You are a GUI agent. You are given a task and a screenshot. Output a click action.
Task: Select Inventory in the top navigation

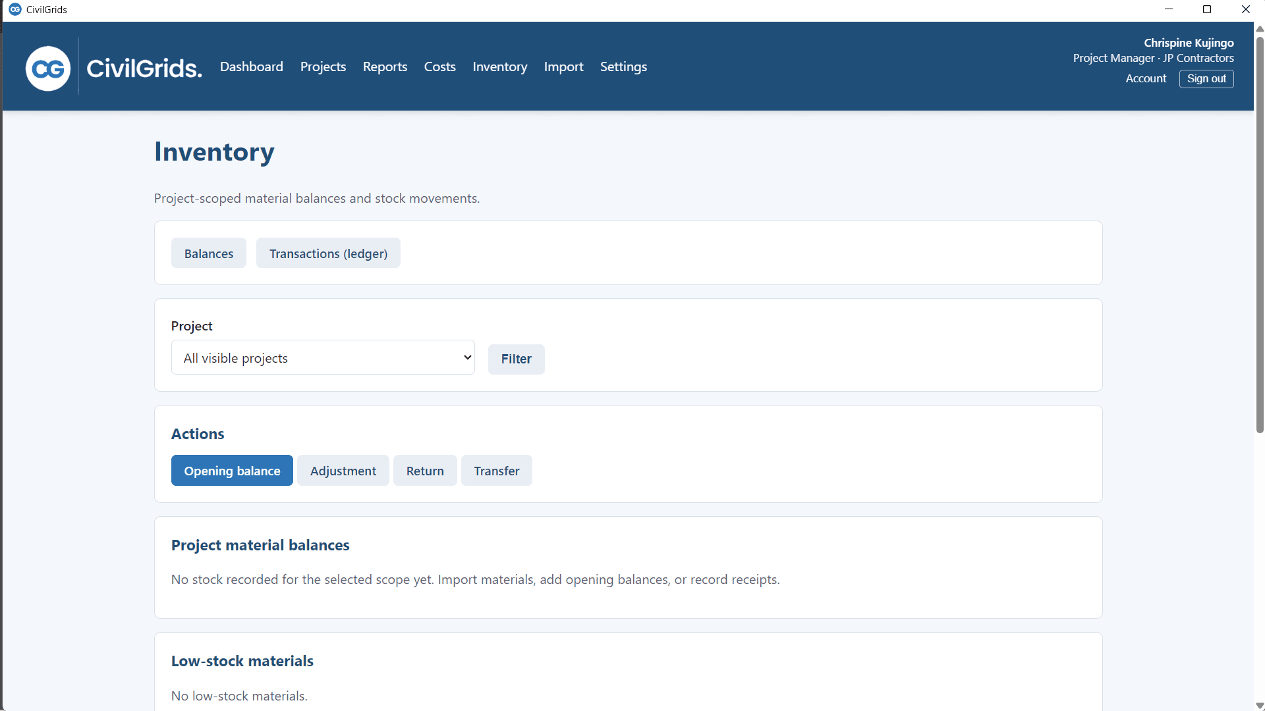pos(499,66)
